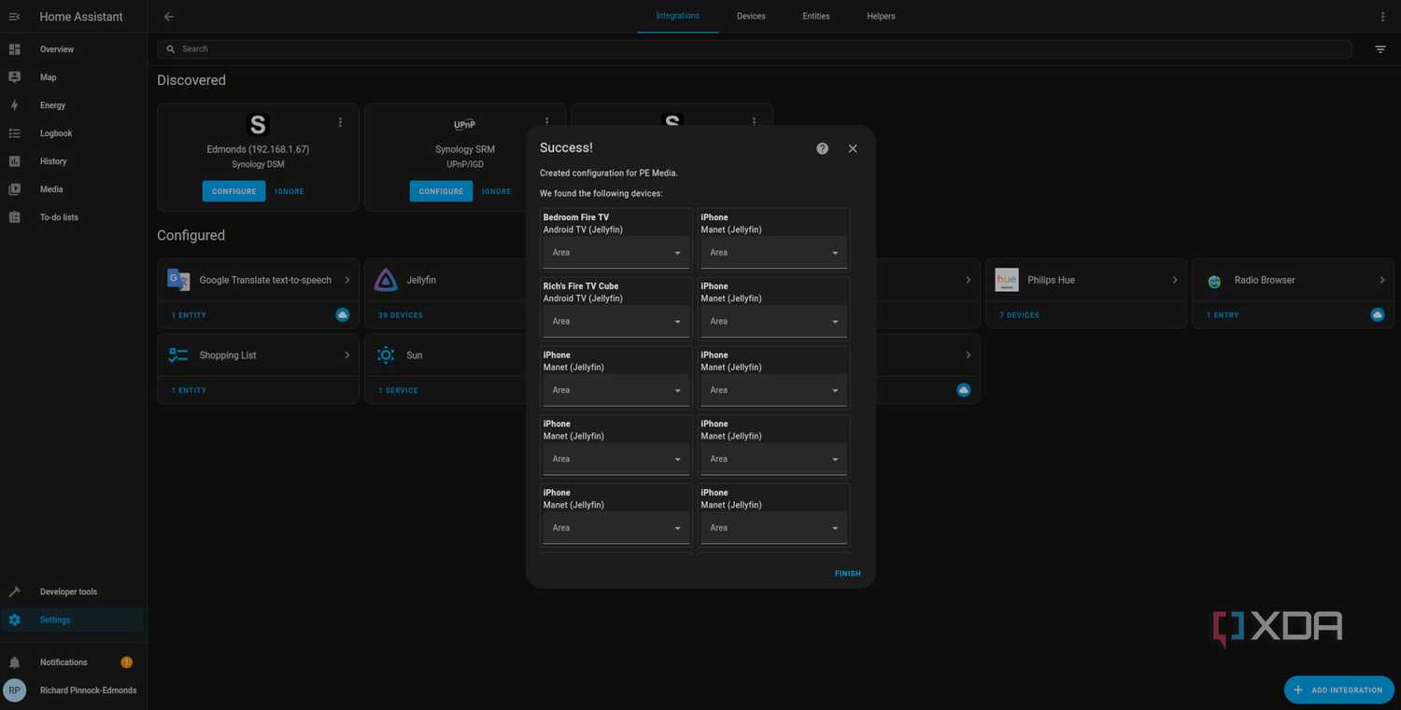
Task: Select the Rich's Fire TV Cube name
Action: tap(581, 286)
